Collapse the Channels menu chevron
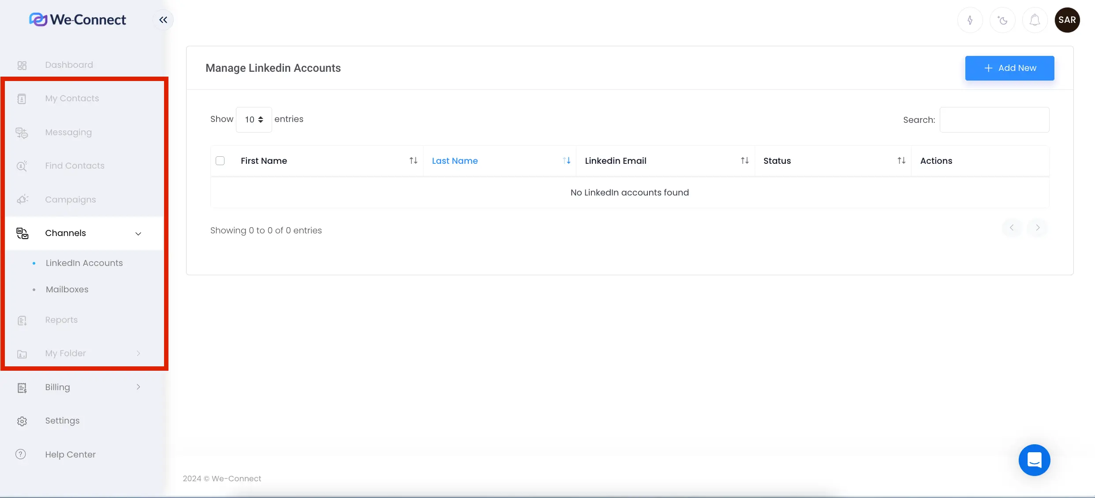Screen dimensions: 1095x498 click(x=138, y=233)
